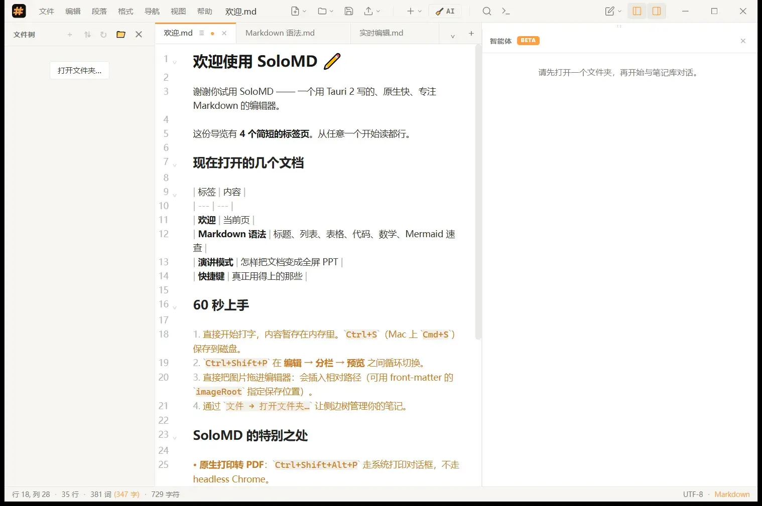Click the export/share upload icon

[369, 11]
